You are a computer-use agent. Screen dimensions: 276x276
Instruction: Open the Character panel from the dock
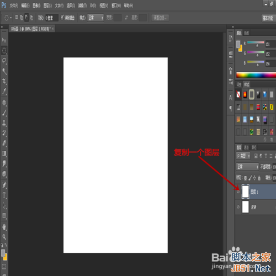coord(231,97)
